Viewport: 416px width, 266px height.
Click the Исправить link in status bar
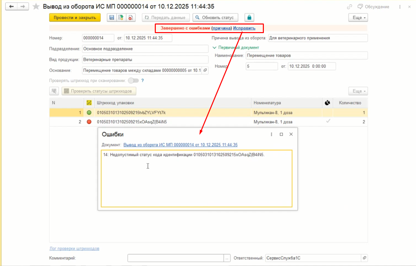pos(244,28)
